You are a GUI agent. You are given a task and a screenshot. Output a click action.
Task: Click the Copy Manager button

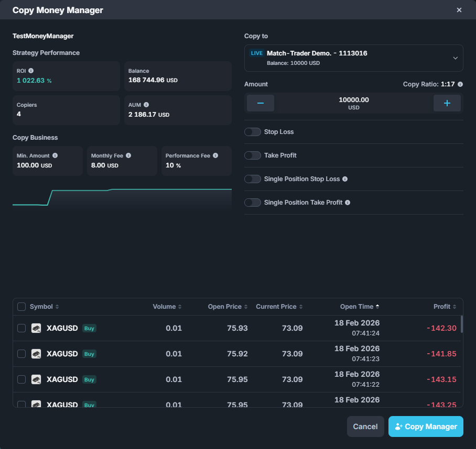pyautogui.click(x=426, y=426)
